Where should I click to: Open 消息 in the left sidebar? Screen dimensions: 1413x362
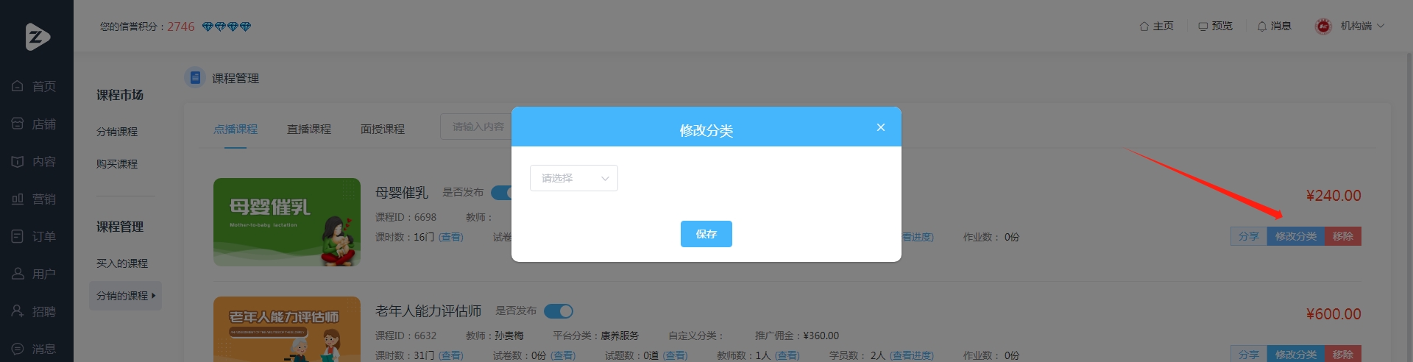click(35, 349)
